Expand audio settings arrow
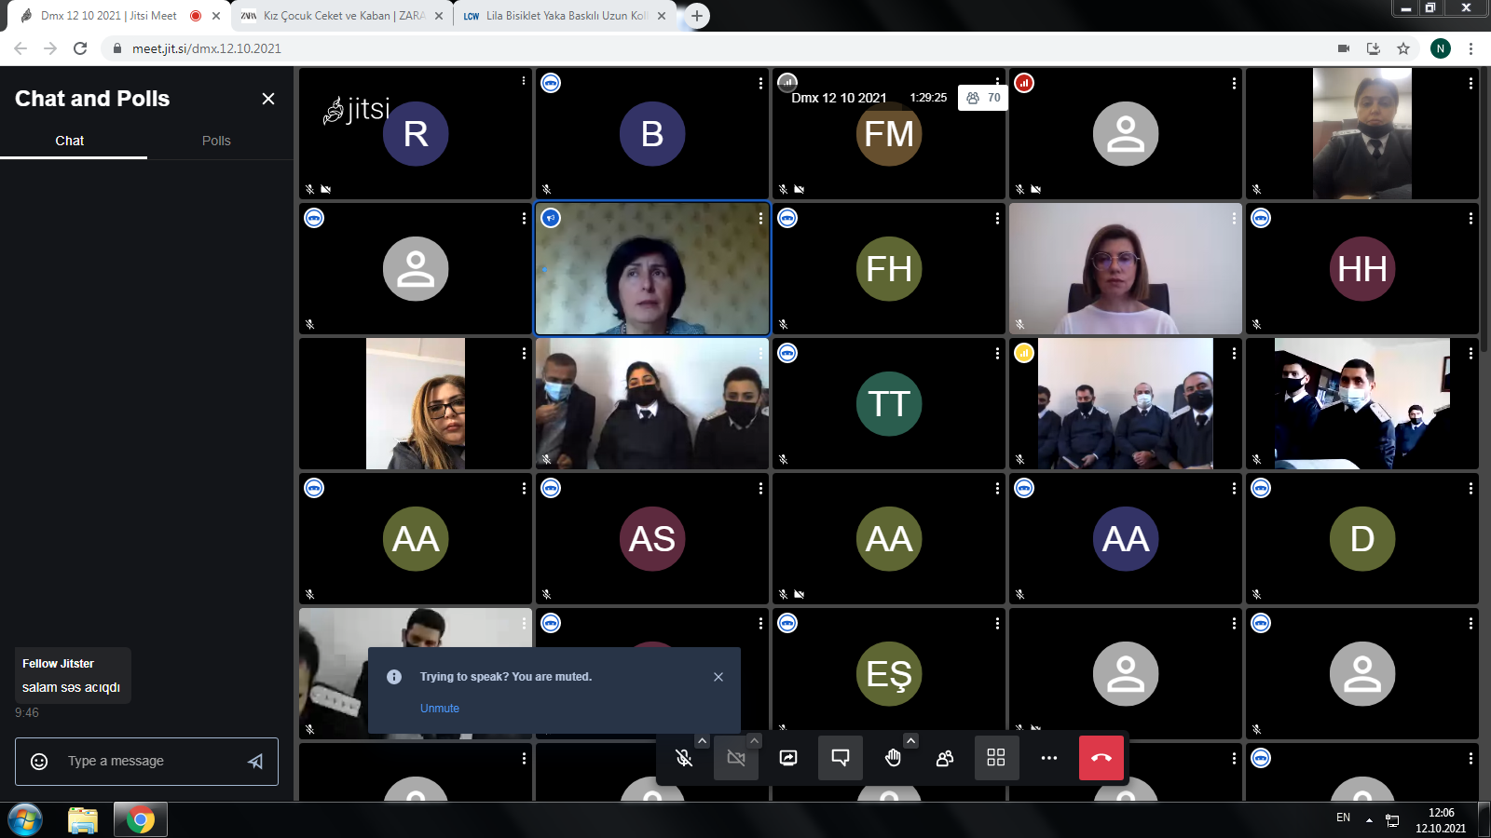 (703, 741)
